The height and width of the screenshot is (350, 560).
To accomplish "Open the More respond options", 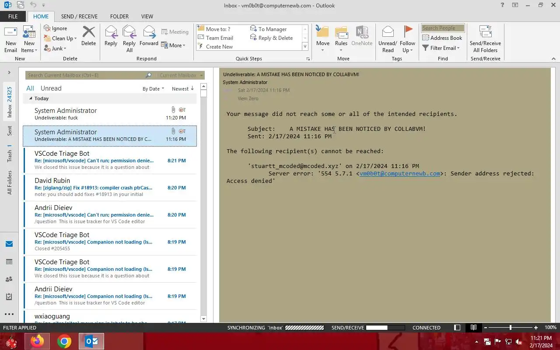I will point(173,45).
